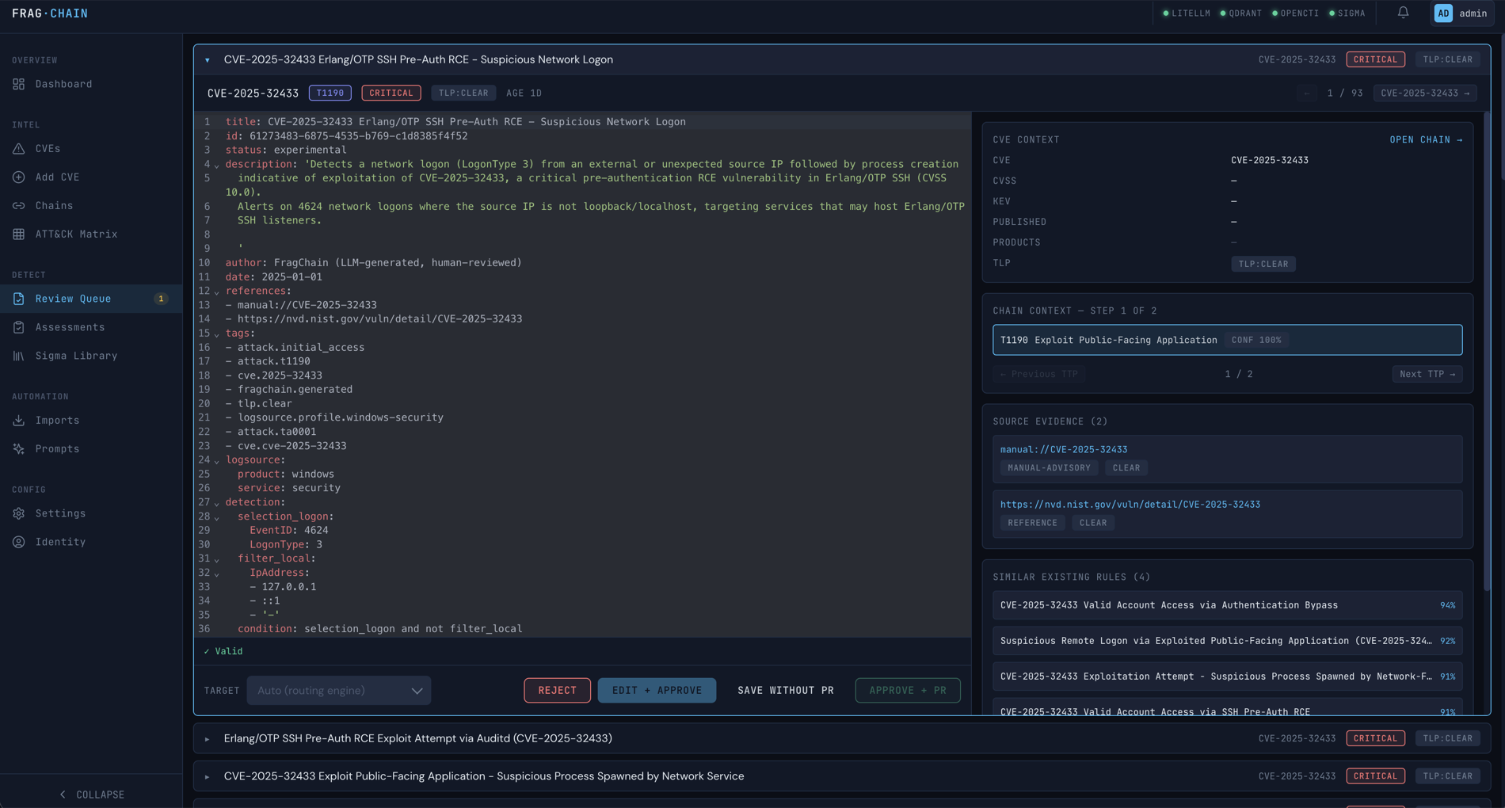Image resolution: width=1505 pixels, height=808 pixels.
Task: Click the CRITICAL badge beside T1190
Action: point(391,93)
